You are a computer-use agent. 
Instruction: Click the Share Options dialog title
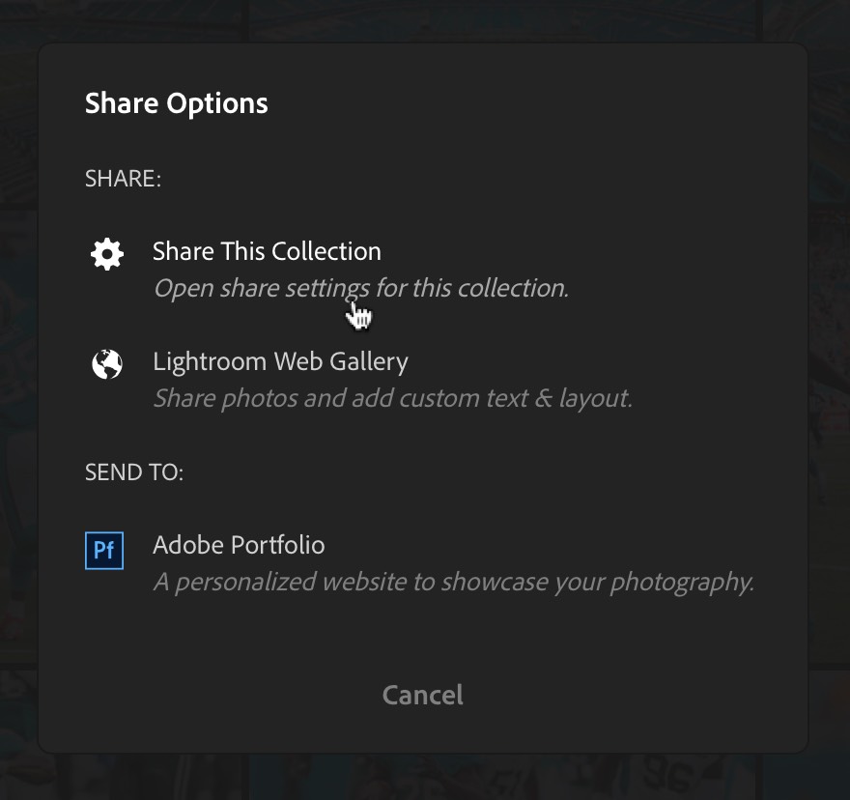(176, 103)
